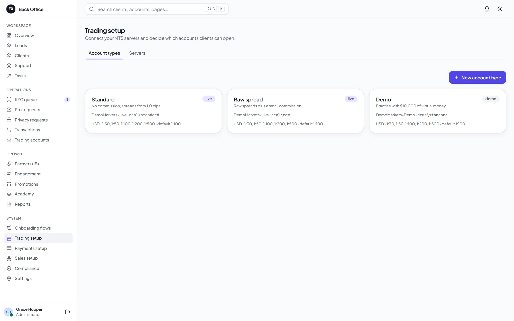Open the notifications bell
This screenshot has width=514, height=321.
click(487, 9)
